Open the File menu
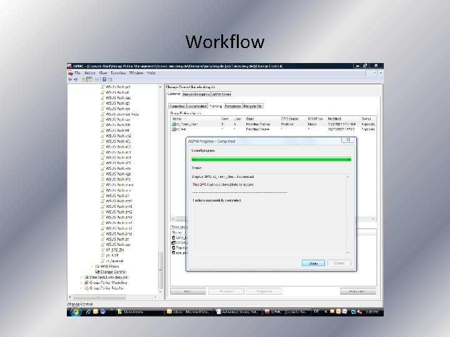 pyautogui.click(x=77, y=73)
